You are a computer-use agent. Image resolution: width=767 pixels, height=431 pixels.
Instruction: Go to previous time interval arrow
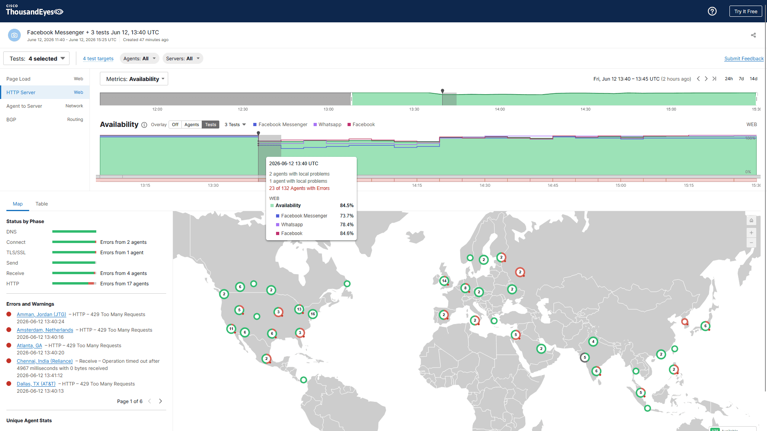[x=698, y=79]
